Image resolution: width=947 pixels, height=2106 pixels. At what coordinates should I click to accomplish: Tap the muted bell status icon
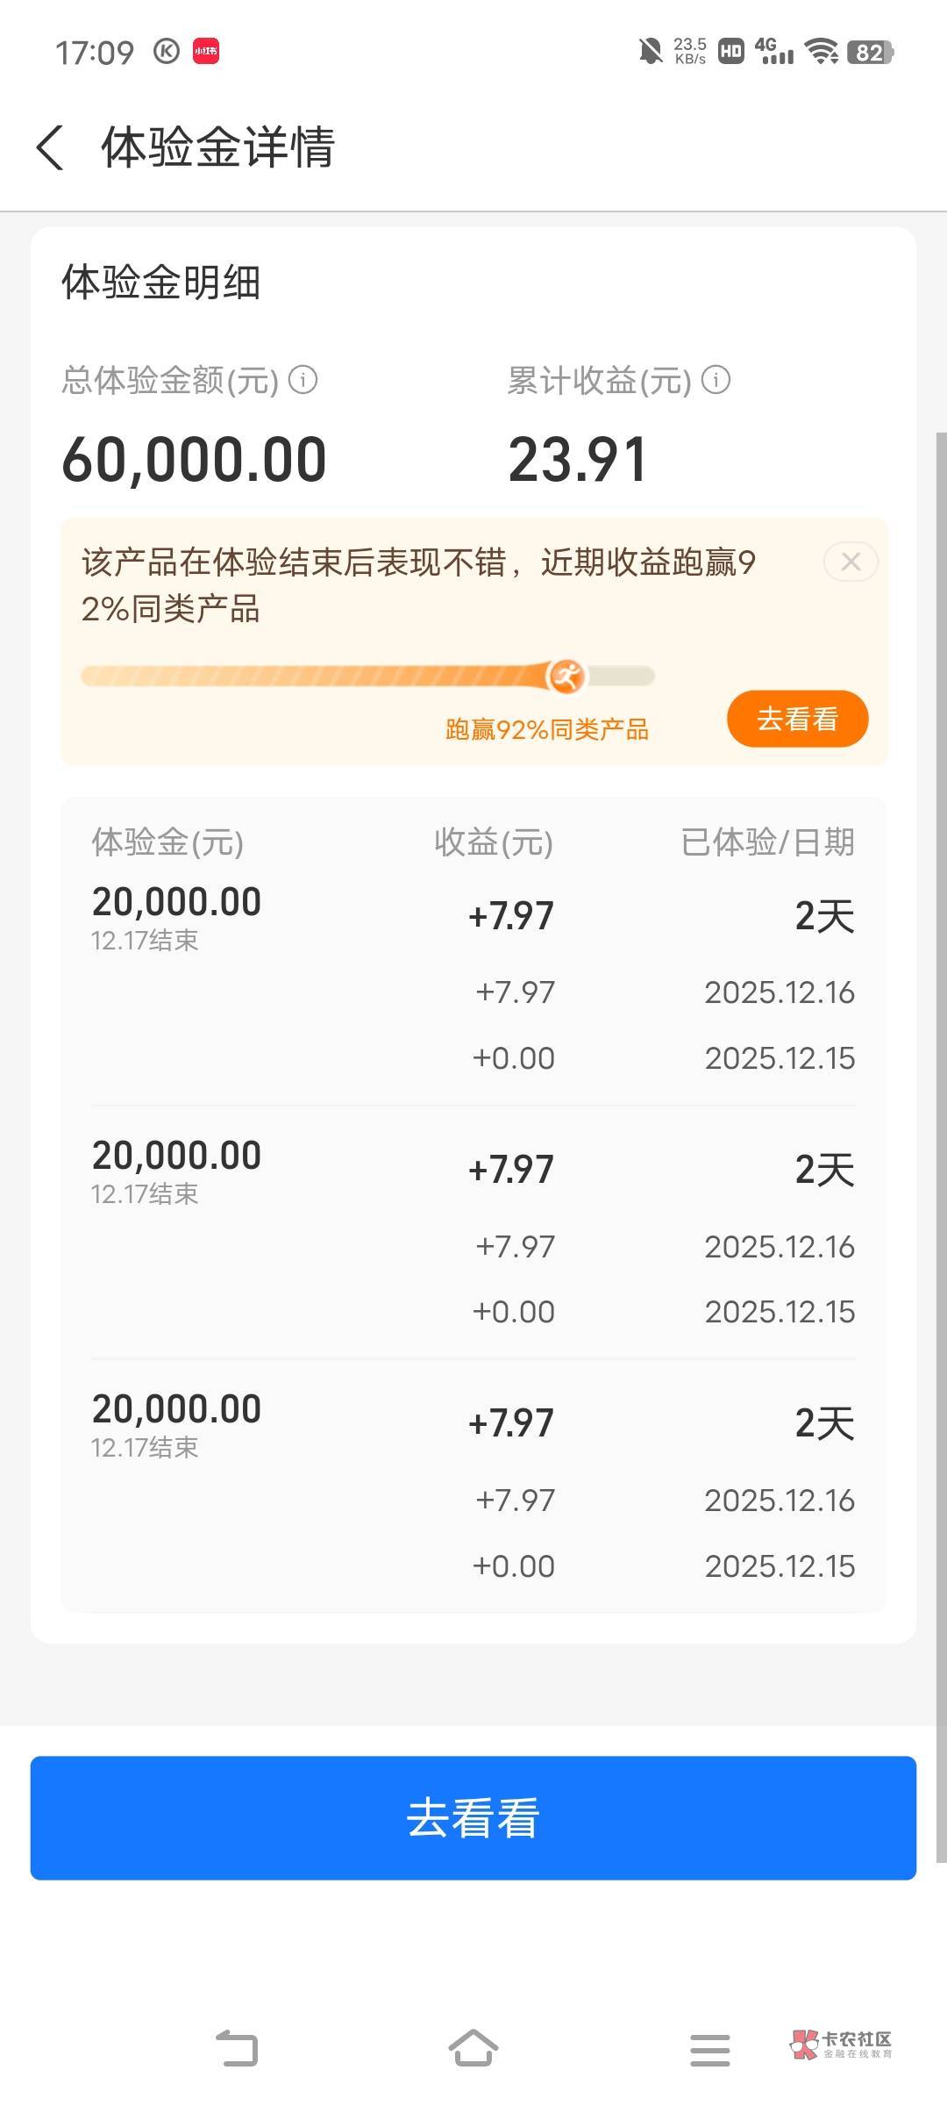(650, 52)
